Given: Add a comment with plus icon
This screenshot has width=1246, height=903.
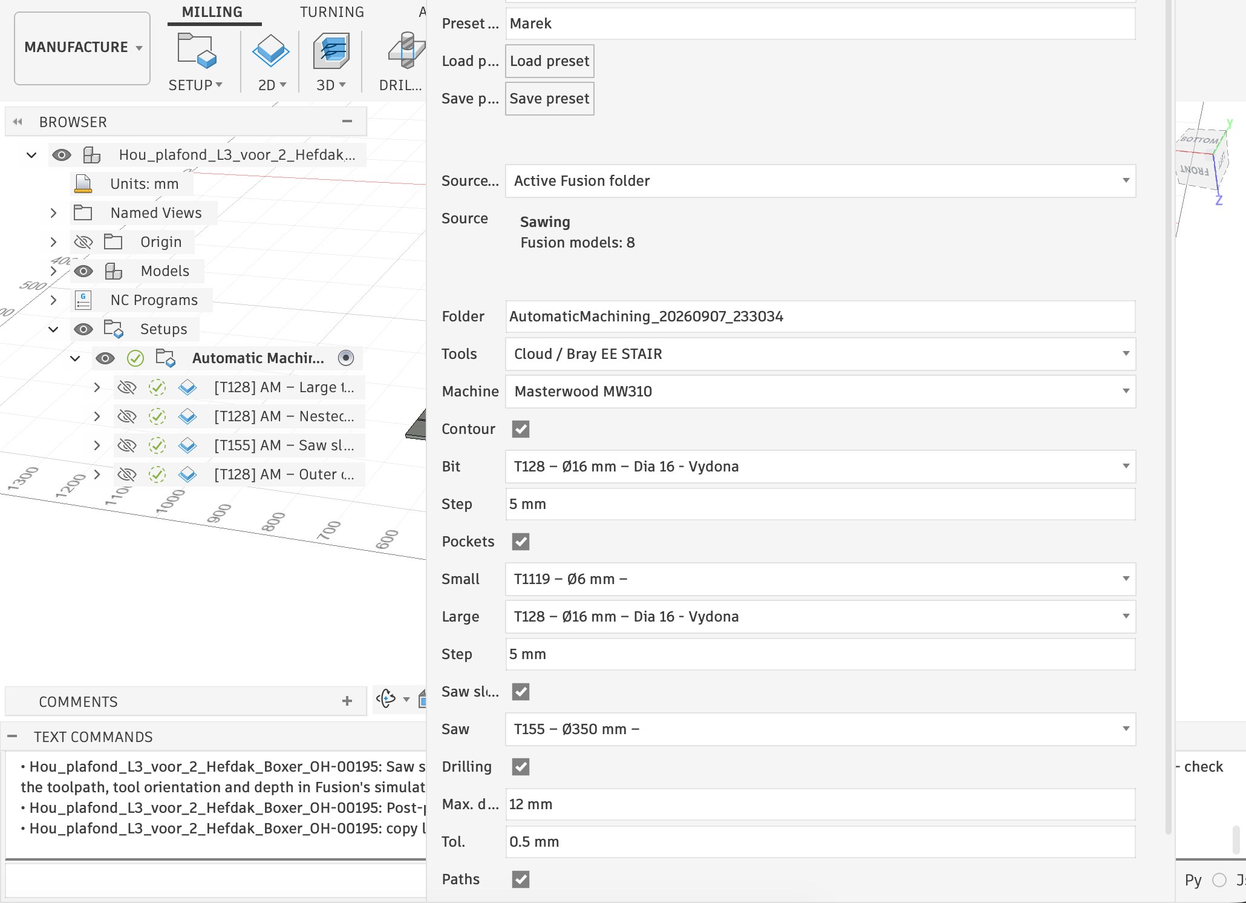Looking at the screenshot, I should (347, 701).
